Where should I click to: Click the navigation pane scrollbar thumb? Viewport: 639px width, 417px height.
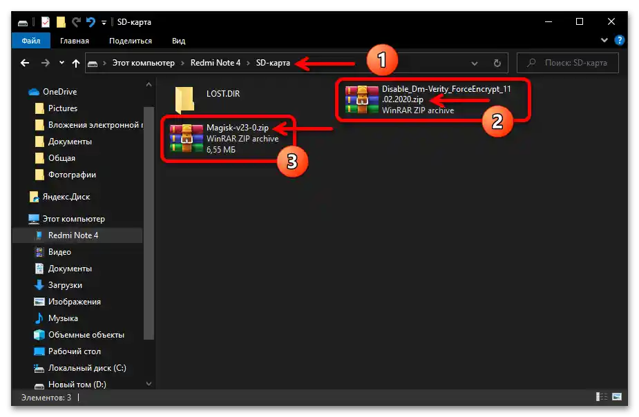(x=149, y=223)
